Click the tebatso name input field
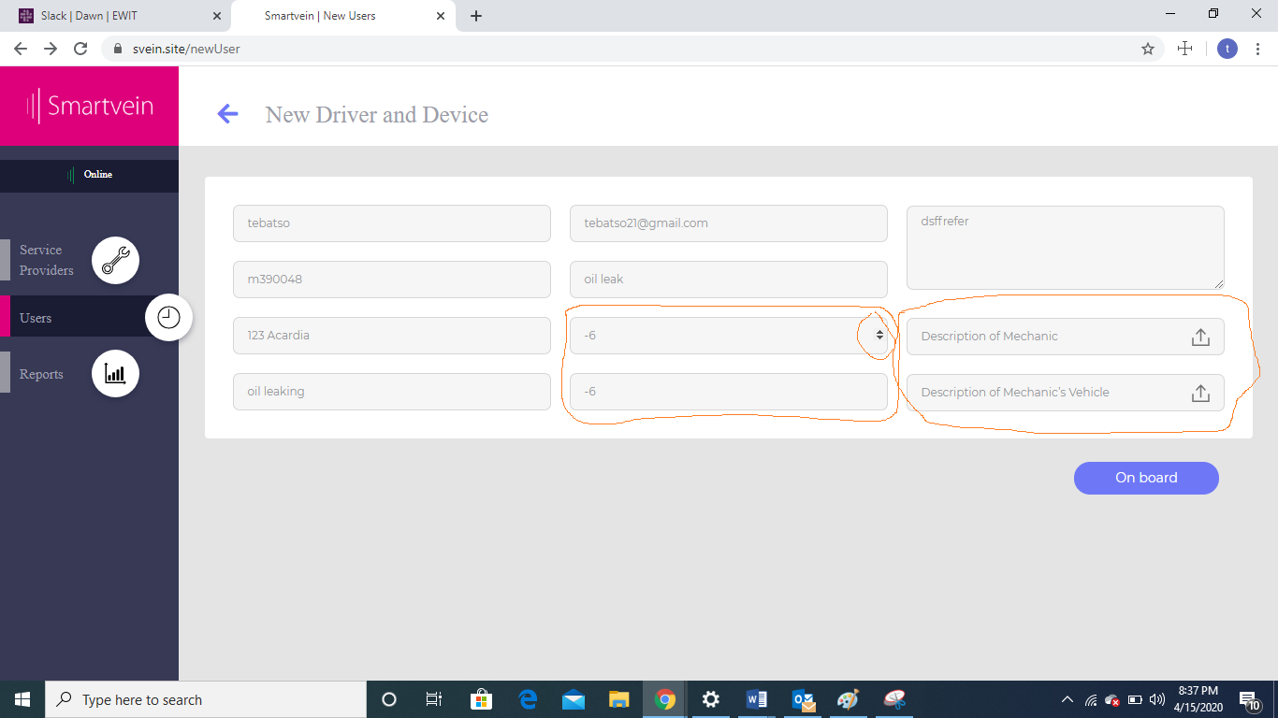This screenshot has width=1278, height=718. click(x=391, y=223)
